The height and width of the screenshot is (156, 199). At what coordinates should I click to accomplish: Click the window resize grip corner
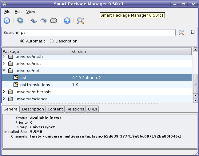coord(196,153)
